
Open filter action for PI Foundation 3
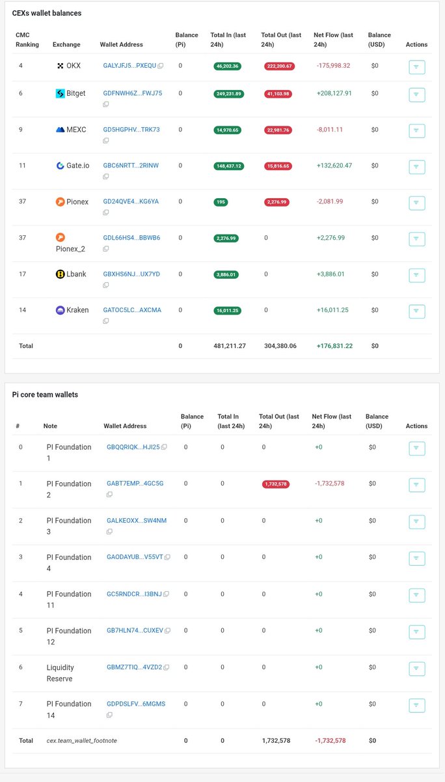[416, 521]
